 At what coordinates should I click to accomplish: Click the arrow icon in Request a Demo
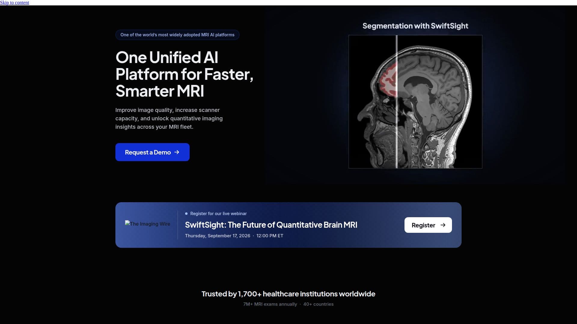[x=177, y=152]
